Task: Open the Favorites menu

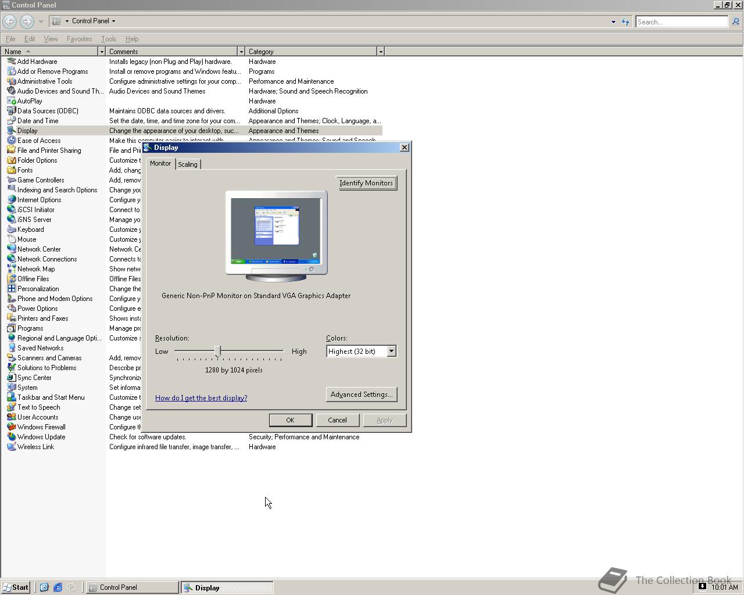Action: [79, 39]
